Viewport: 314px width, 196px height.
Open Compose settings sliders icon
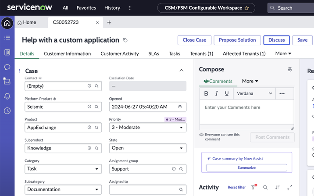pos(290,69)
